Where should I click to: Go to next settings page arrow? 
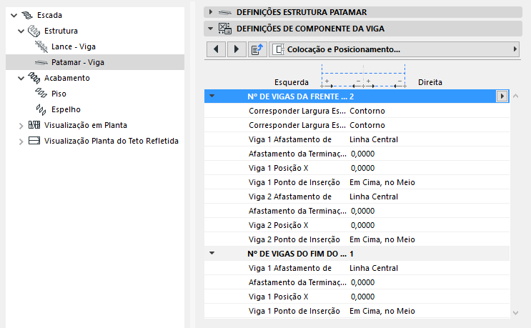237,49
